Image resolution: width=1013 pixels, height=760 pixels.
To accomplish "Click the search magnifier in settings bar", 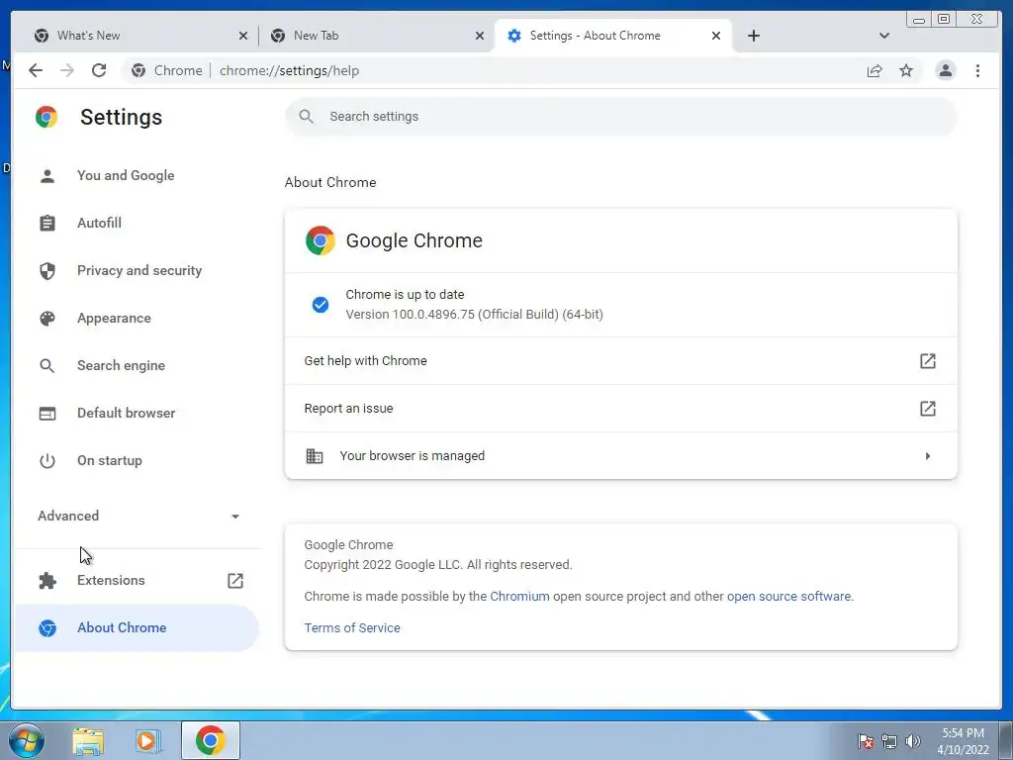I will [x=307, y=117].
